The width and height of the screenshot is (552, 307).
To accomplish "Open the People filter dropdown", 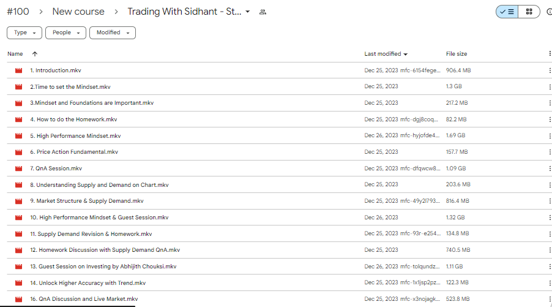I will coord(66,32).
